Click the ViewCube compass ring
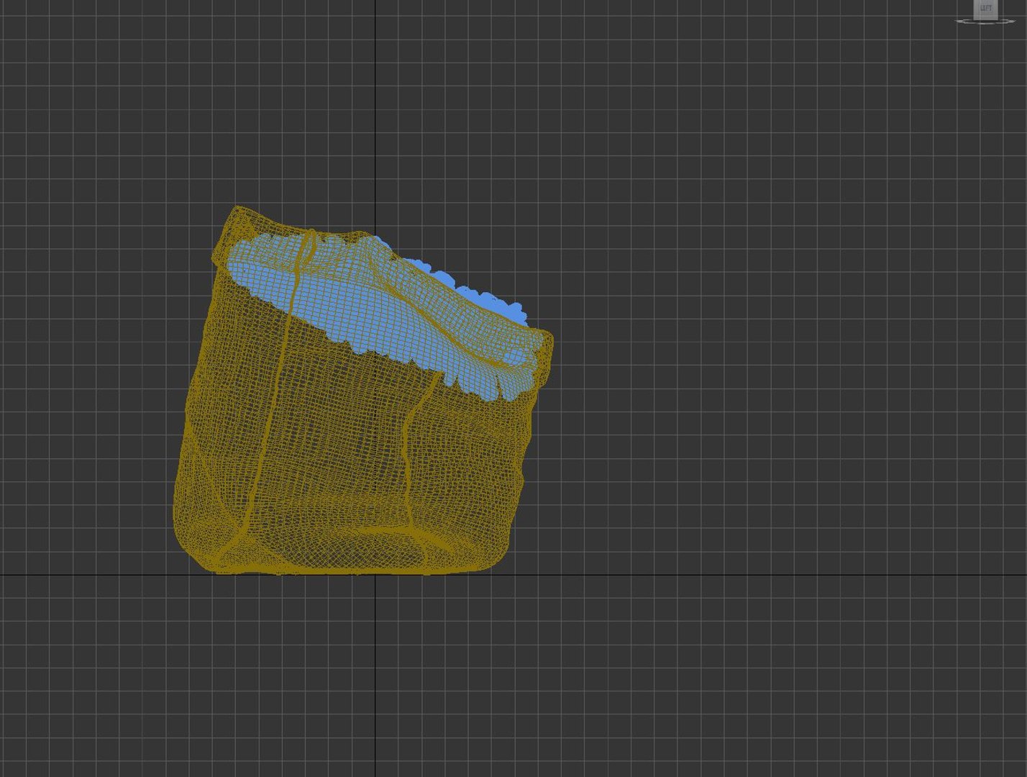Screen dimensions: 1027x777 (x=985, y=22)
